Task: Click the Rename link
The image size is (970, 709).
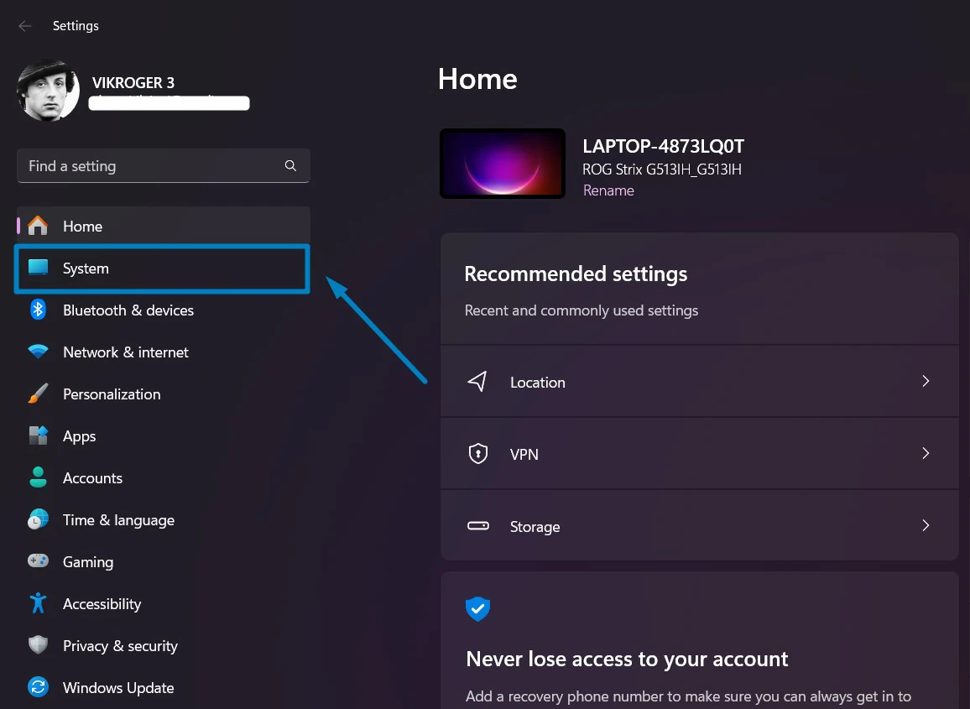Action: 608,190
